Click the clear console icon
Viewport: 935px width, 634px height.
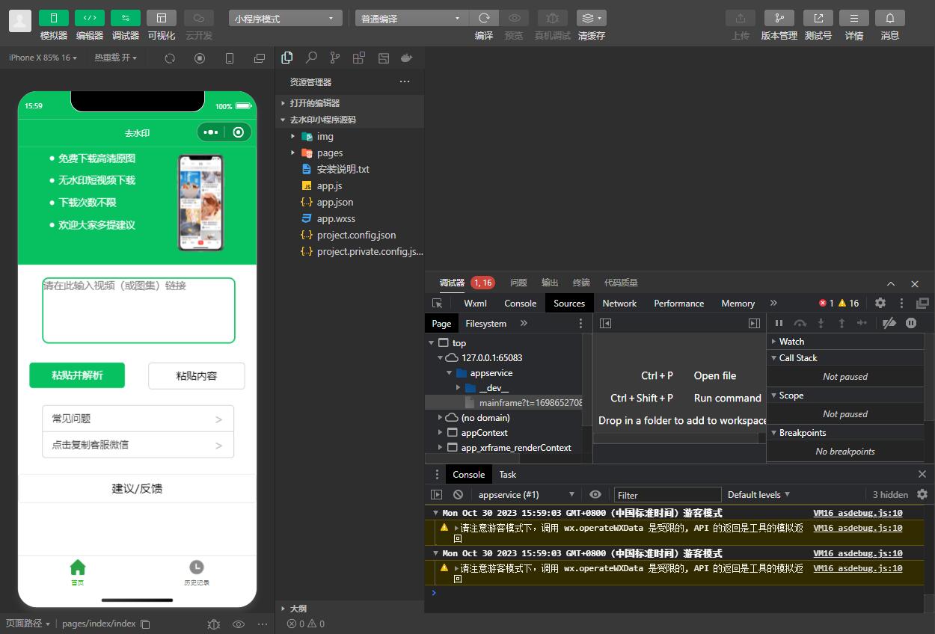458,494
